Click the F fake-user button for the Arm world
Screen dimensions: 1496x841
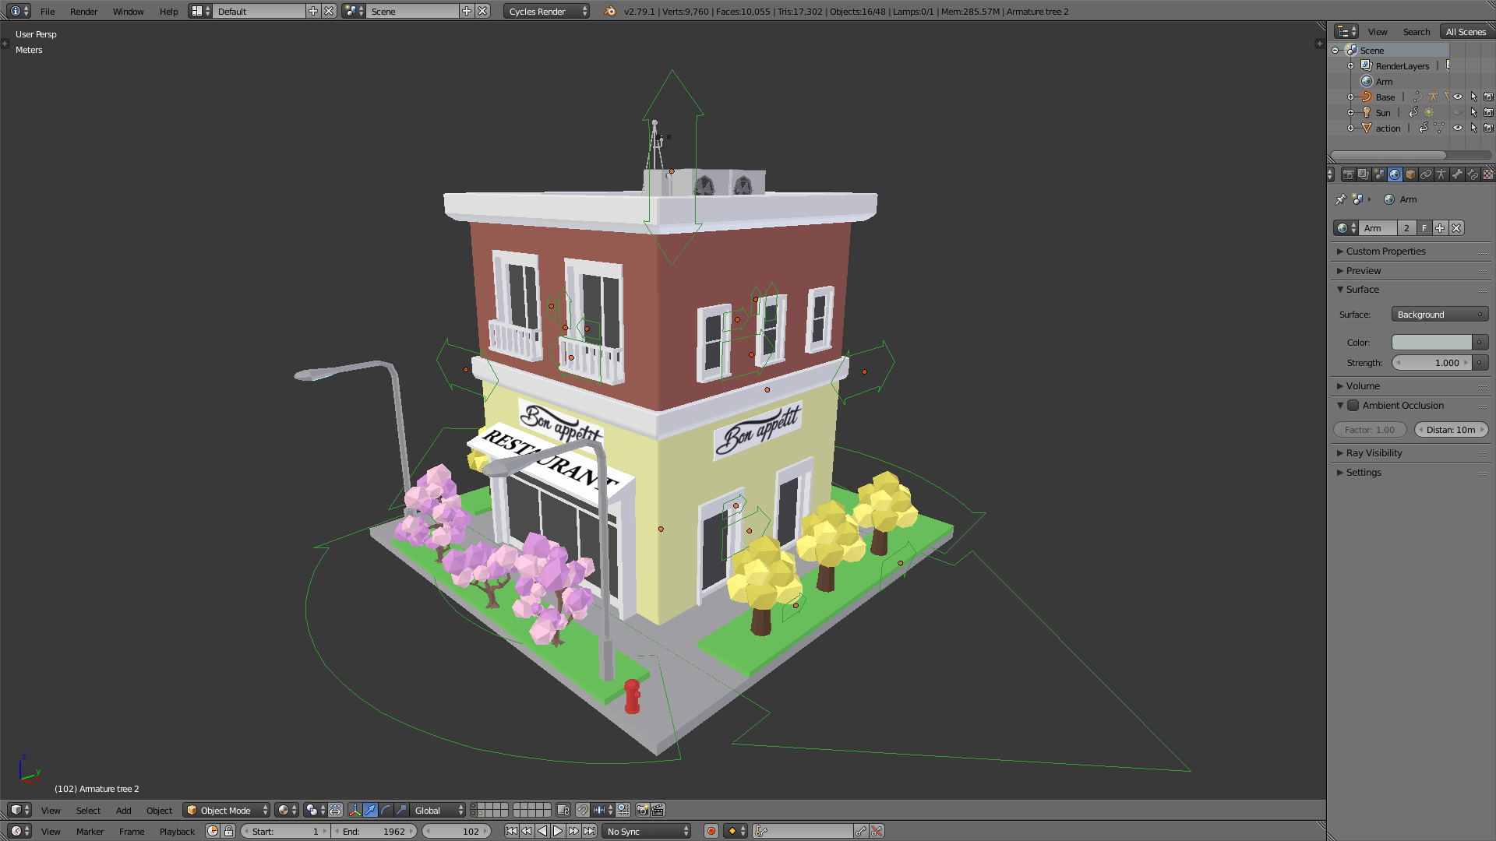click(1424, 227)
